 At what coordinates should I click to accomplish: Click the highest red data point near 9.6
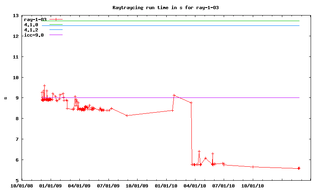click(x=44, y=86)
